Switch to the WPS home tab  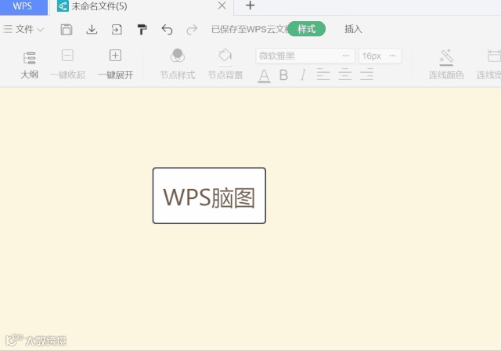(x=23, y=7)
